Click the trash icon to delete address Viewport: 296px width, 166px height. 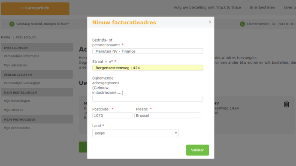(x=287, y=104)
